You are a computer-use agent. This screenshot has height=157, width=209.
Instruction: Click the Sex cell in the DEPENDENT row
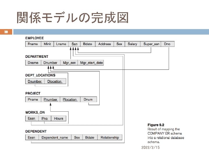(x=77, y=137)
